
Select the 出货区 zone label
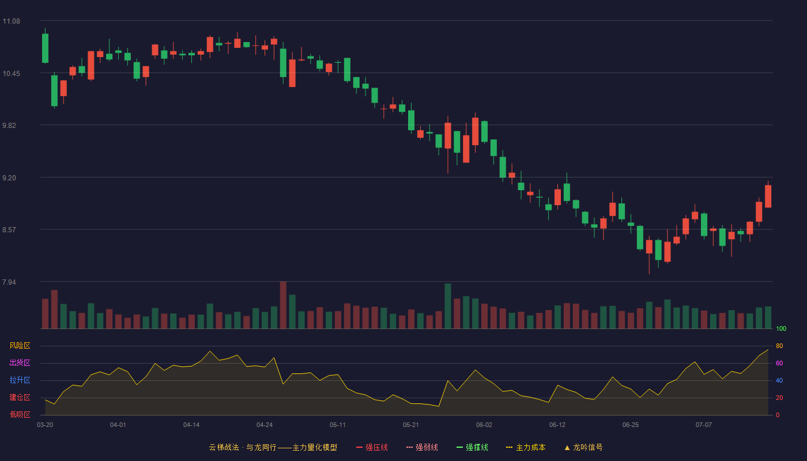(x=20, y=363)
